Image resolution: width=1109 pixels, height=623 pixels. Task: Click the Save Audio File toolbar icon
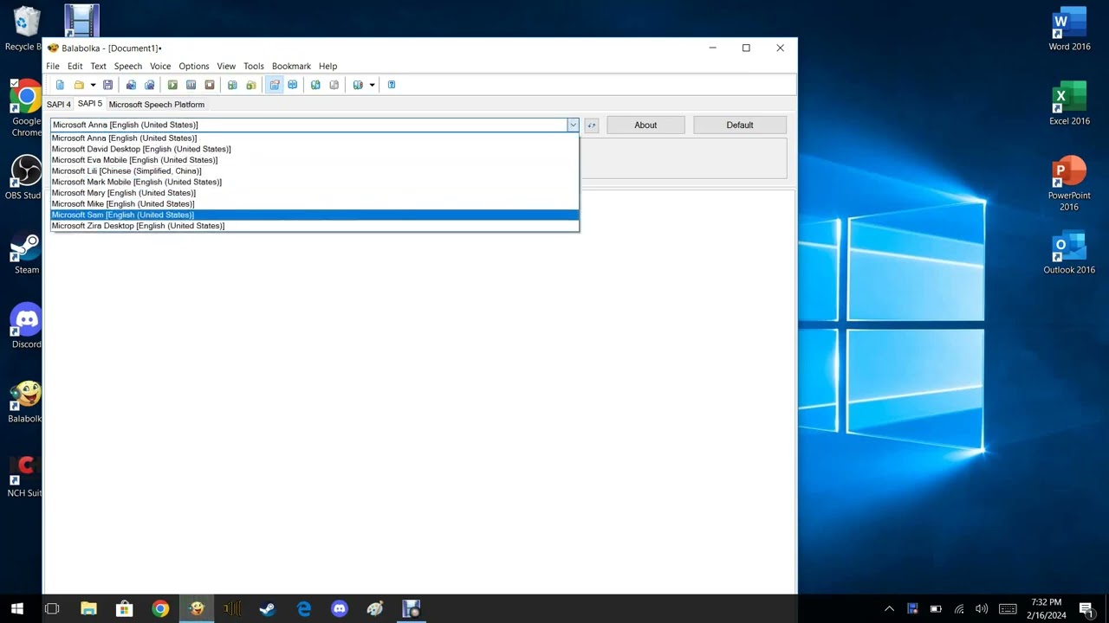(131, 85)
